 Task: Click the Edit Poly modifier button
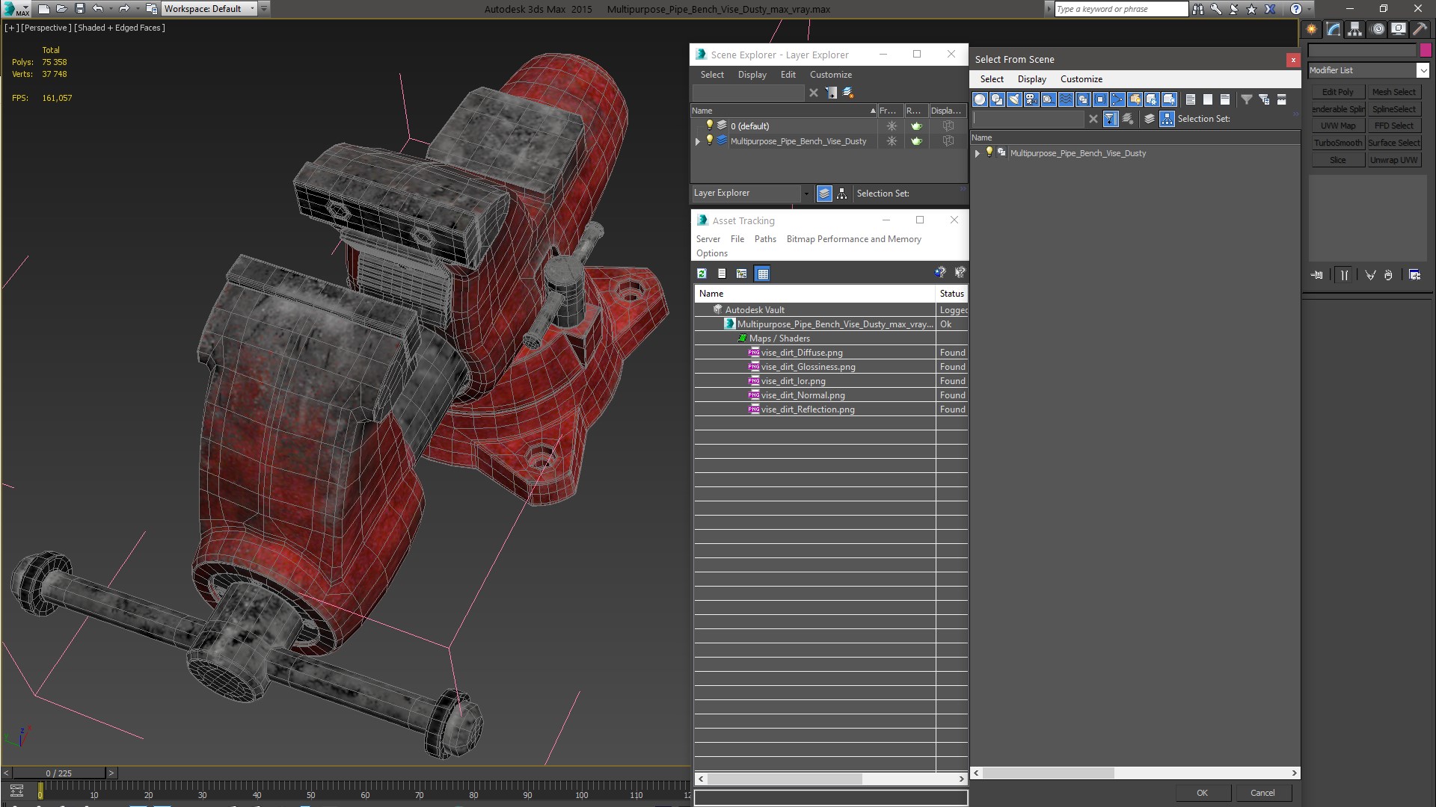1337,92
